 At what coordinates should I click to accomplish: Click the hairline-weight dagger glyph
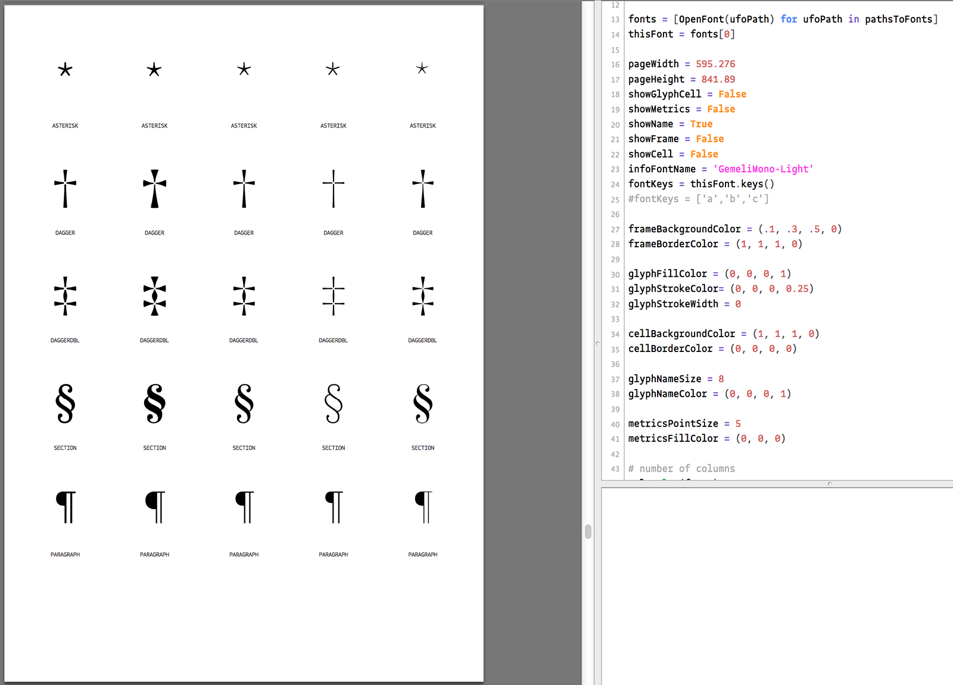point(333,189)
